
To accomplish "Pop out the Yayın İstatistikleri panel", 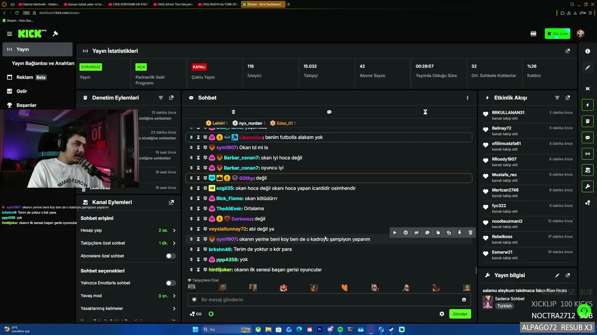I will (568, 51).
